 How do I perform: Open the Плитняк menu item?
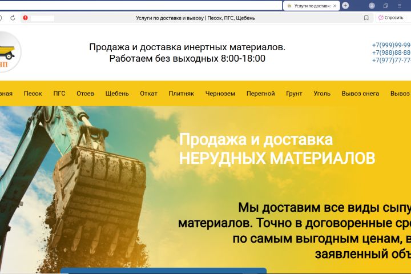click(182, 94)
